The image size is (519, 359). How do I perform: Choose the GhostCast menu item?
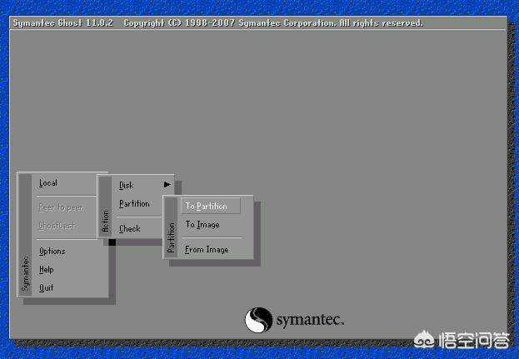57,226
